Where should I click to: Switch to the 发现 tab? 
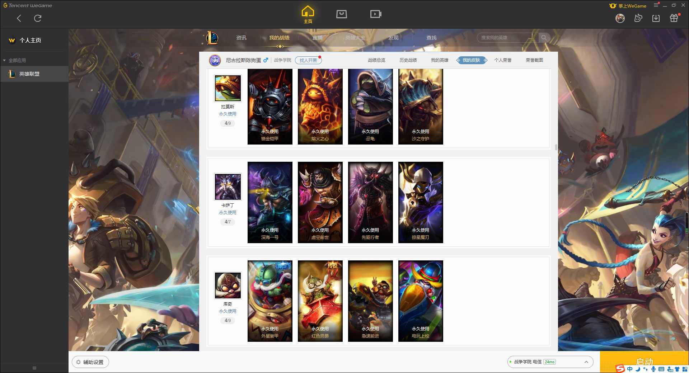(393, 38)
